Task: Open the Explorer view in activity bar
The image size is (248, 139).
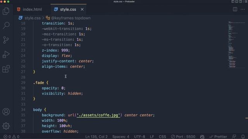Action: point(6,11)
